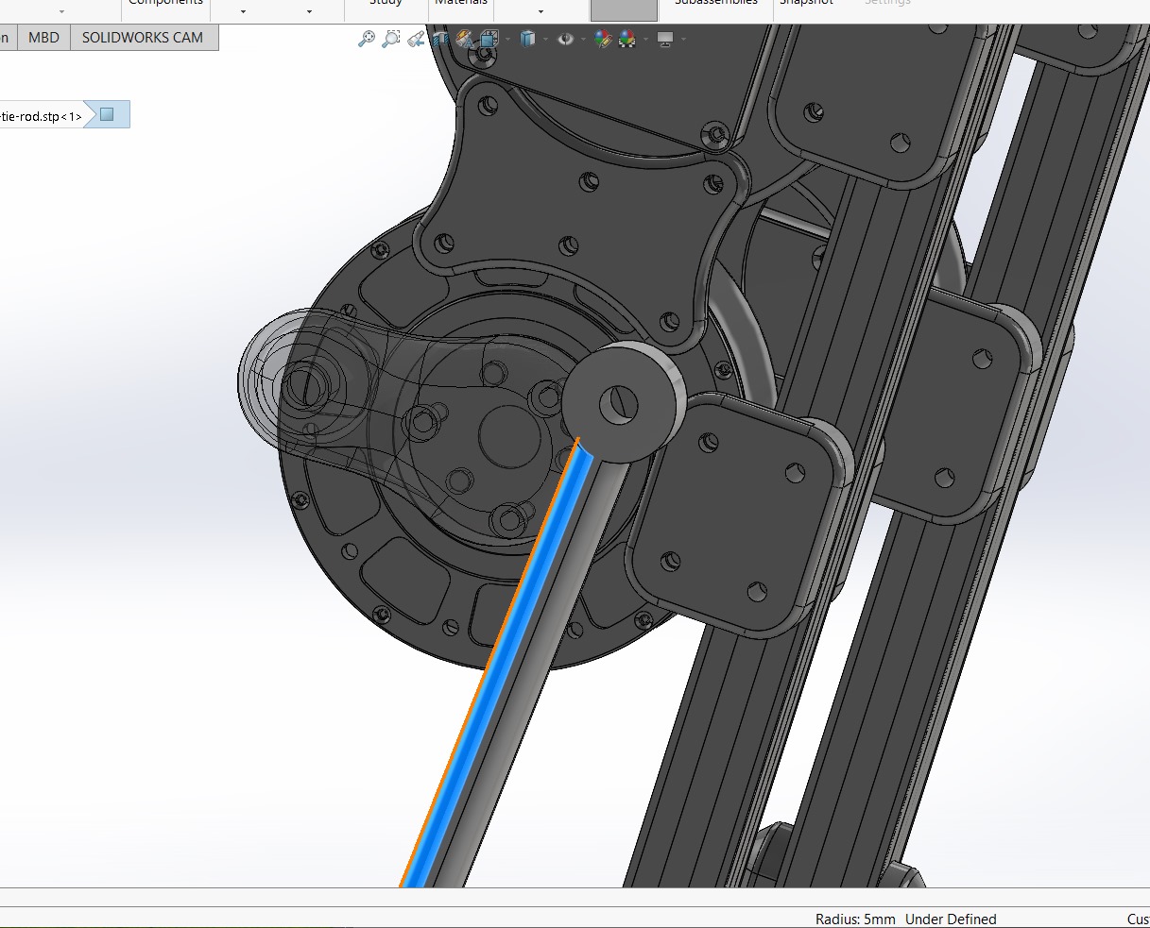Click the Apply Scene icon
Screen dimensions: 1150x928
pos(626,40)
